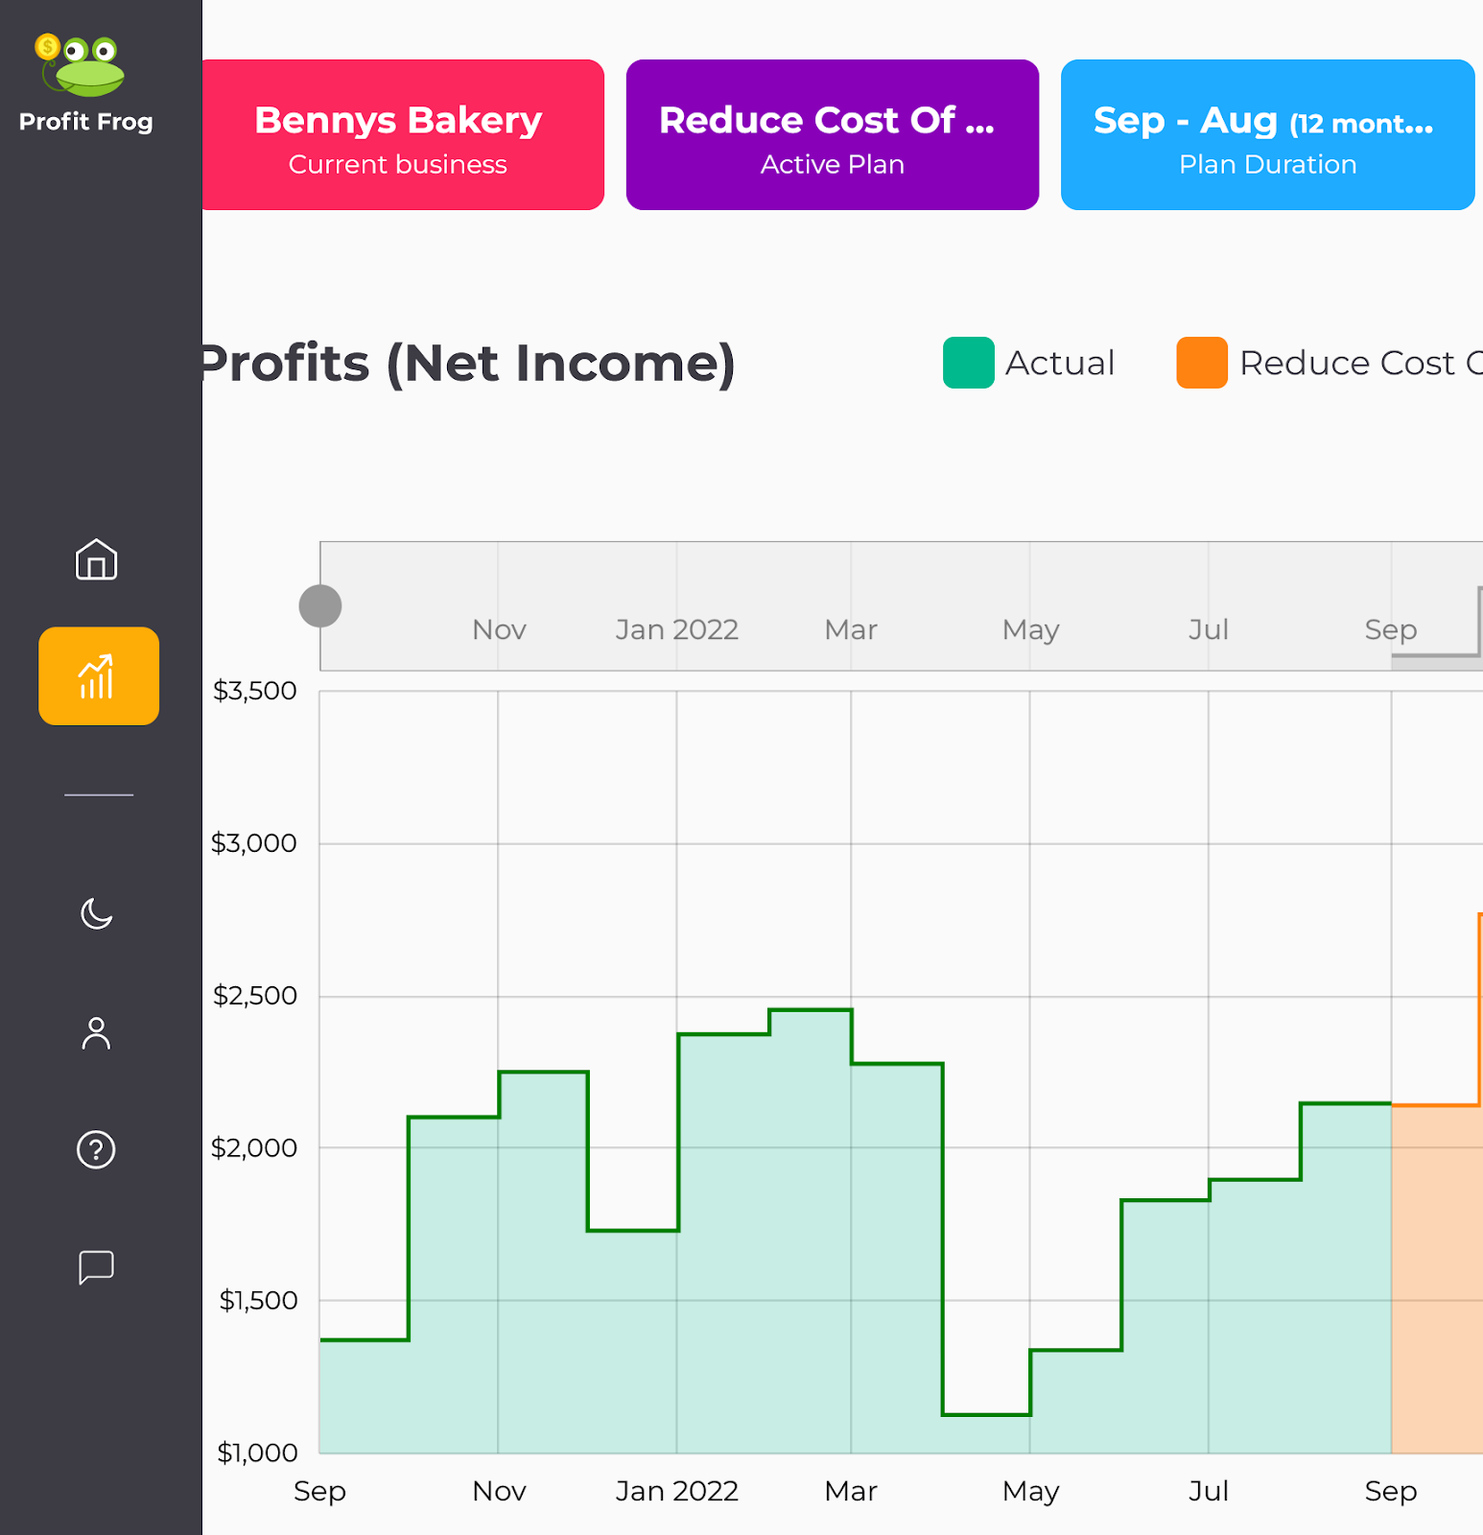Click the orange projected plan area
This screenshot has height=1535, width=1483.
[1437, 1280]
